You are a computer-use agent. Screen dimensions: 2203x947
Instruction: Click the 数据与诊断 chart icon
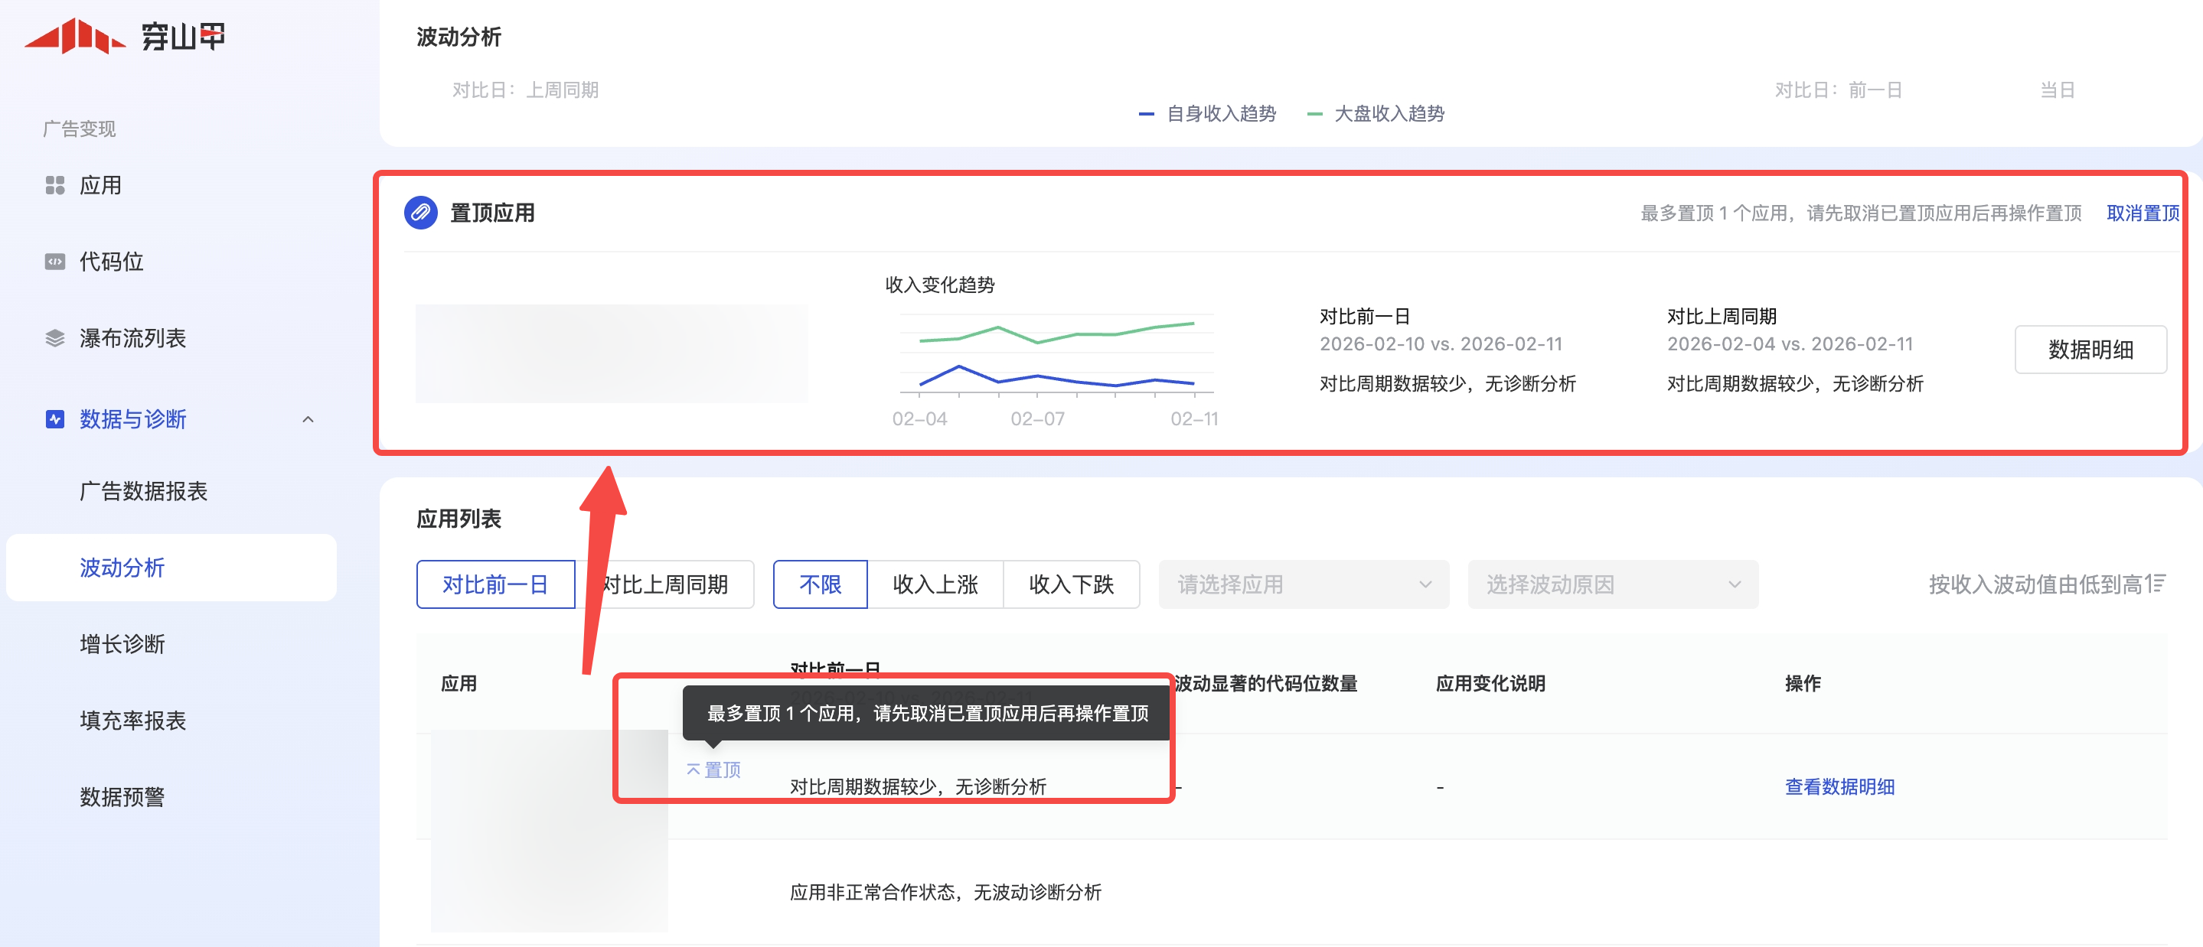pyautogui.click(x=55, y=418)
